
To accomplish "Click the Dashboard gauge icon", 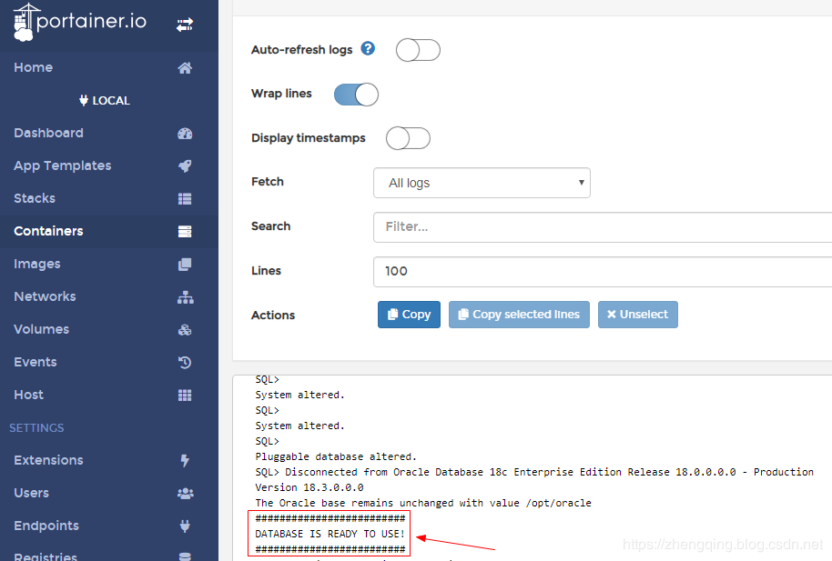I will (185, 133).
